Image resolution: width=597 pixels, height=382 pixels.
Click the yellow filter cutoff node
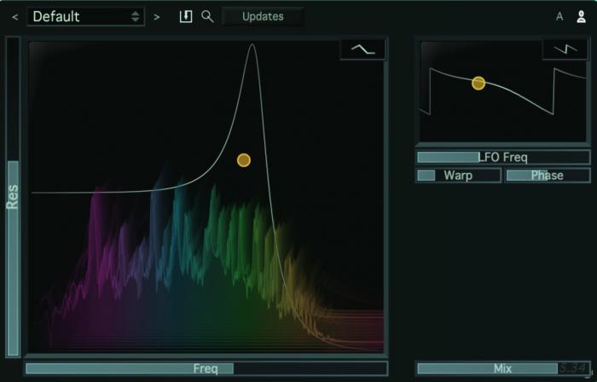[x=244, y=160]
